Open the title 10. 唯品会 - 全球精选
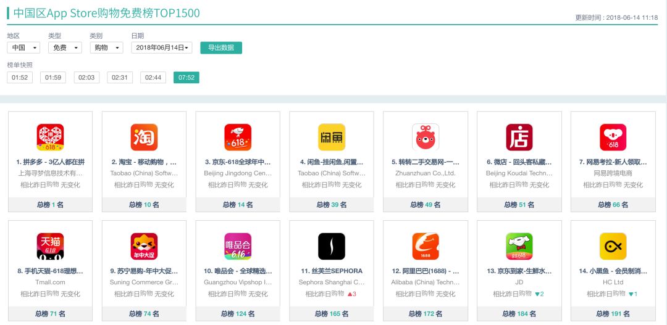The height and width of the screenshot is (325, 667). 238,271
